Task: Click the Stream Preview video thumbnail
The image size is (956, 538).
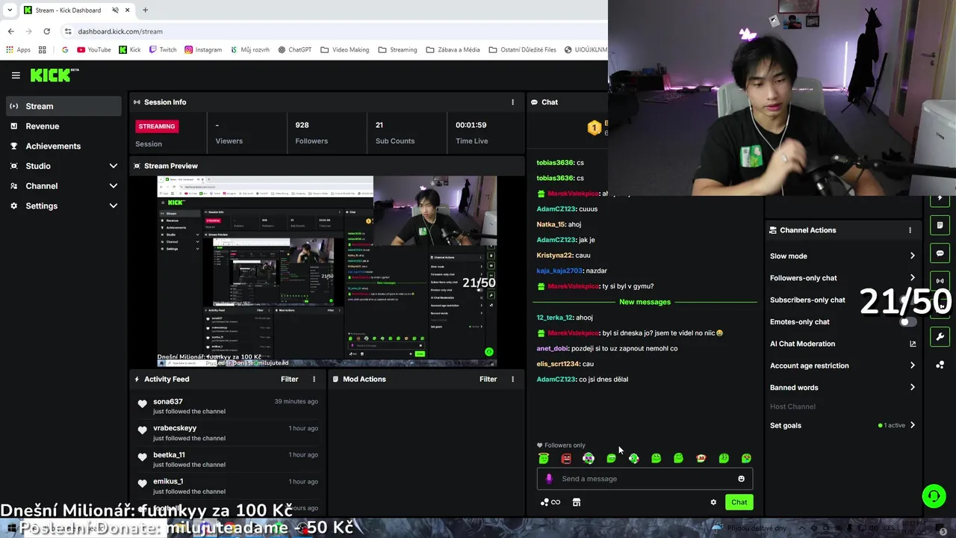Action: pos(326,271)
